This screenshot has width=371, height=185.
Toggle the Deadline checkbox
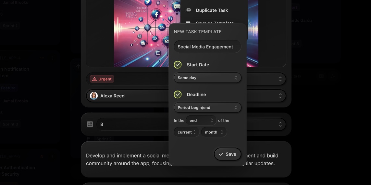[178, 94]
